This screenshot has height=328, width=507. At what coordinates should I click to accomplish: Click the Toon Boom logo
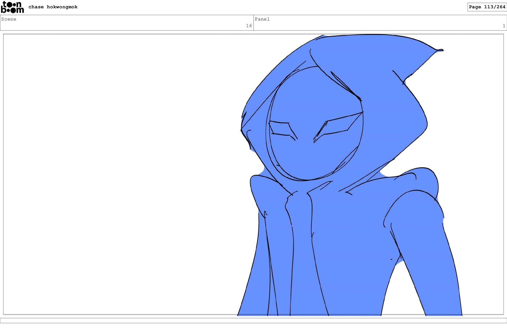12,7
